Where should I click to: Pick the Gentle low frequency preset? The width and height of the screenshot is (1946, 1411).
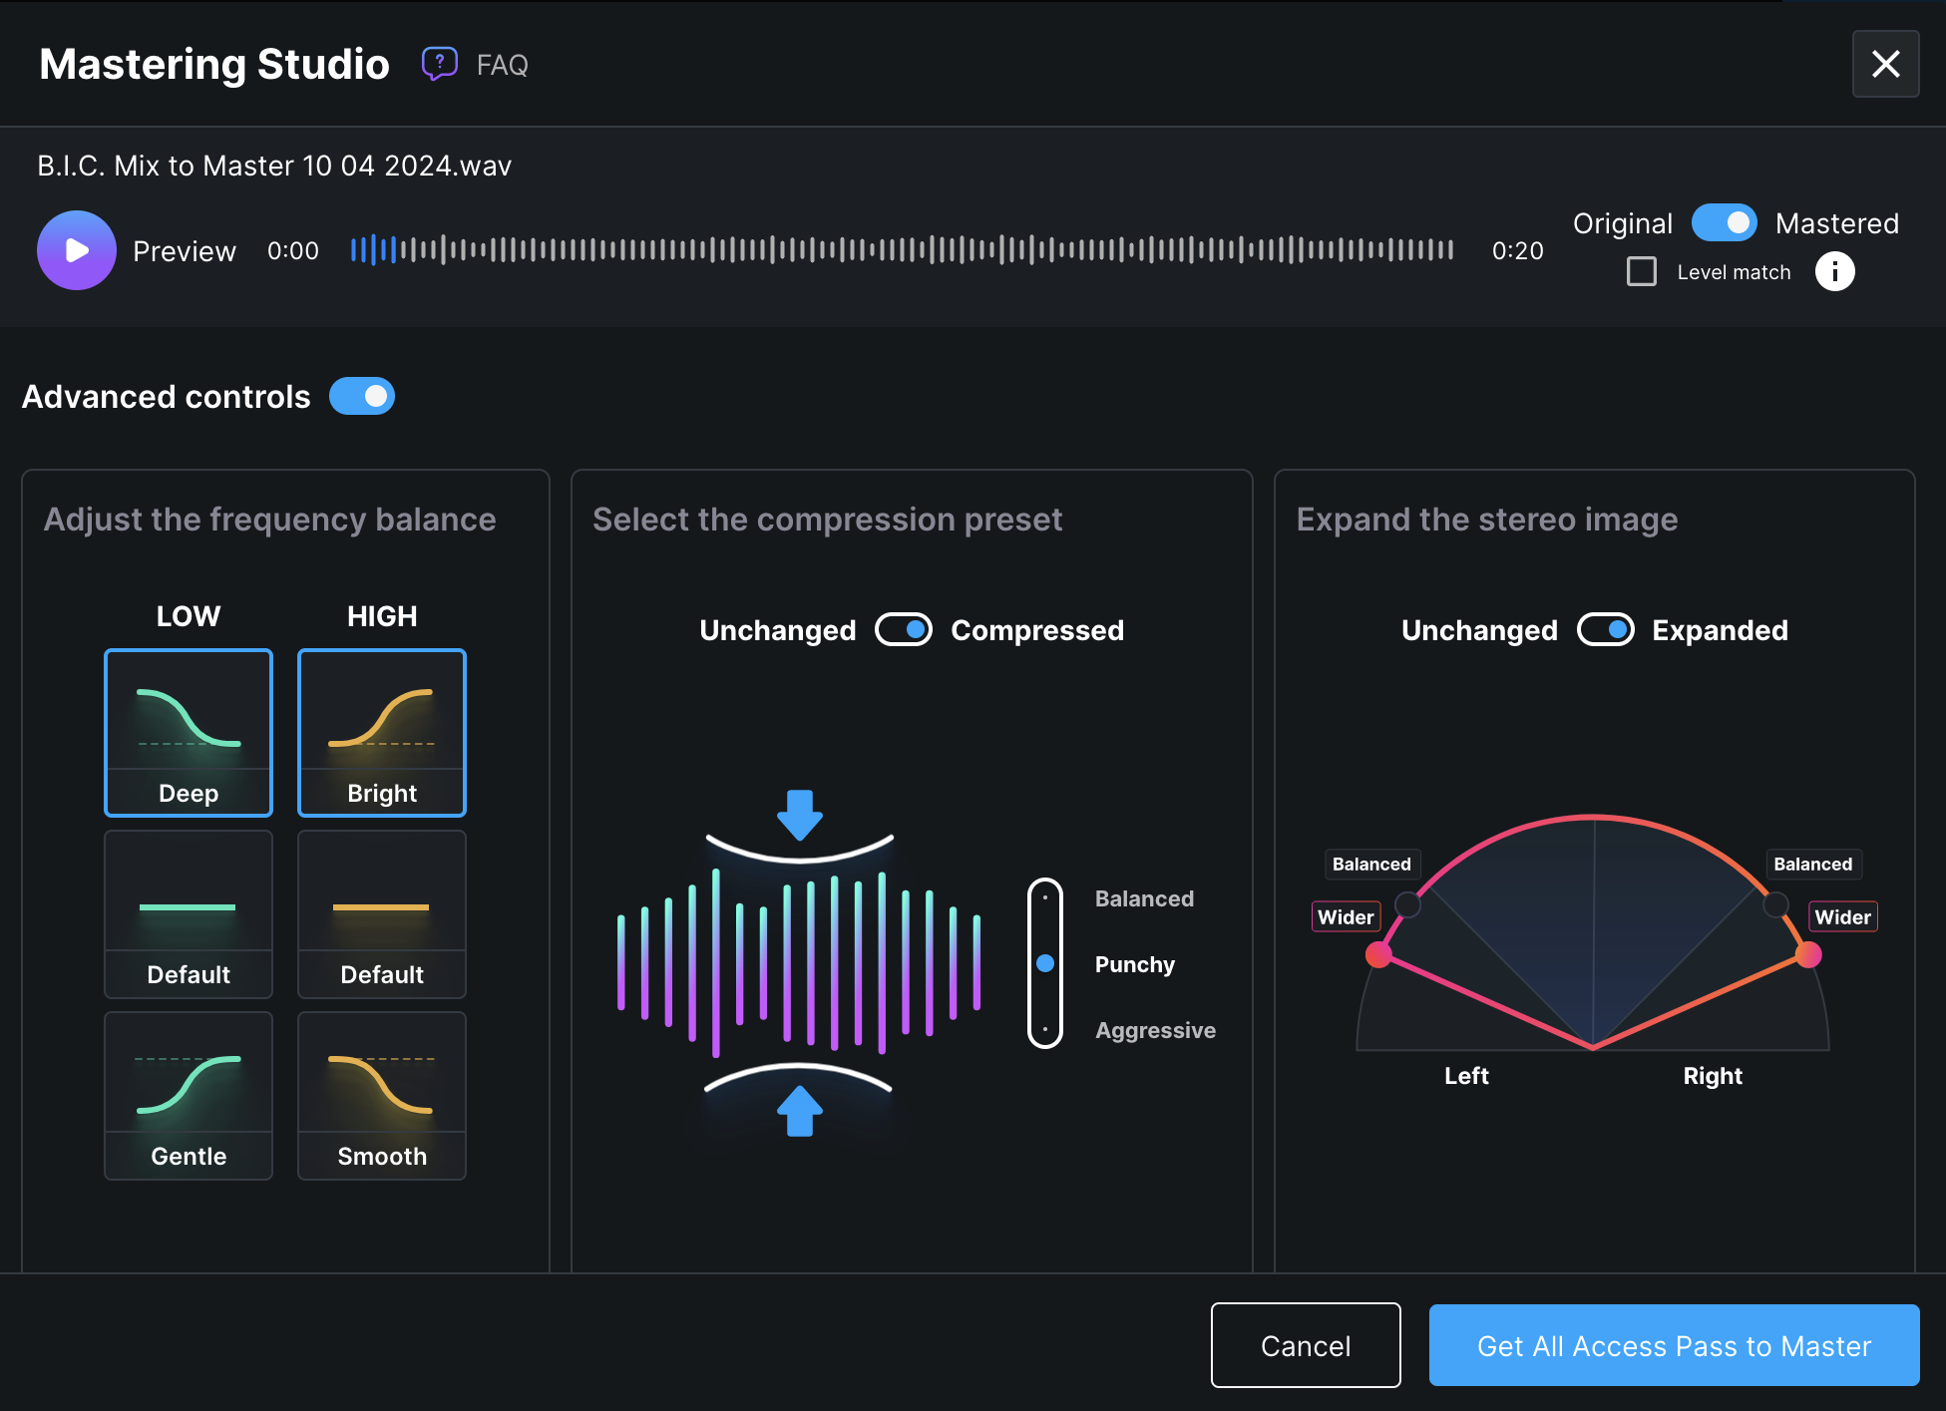click(x=189, y=1095)
